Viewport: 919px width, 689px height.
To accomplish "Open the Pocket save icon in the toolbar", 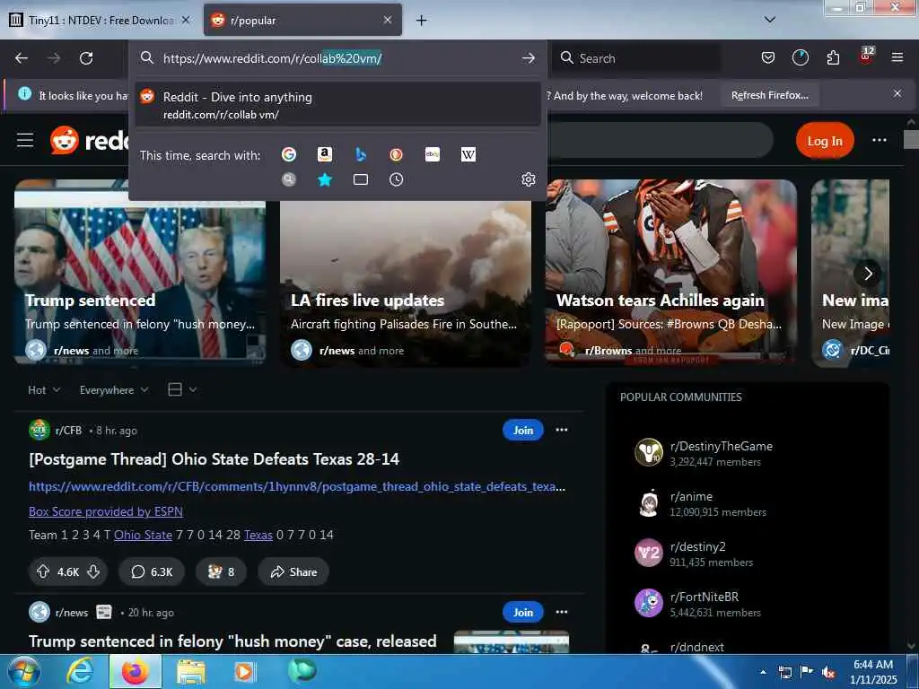I will (768, 57).
